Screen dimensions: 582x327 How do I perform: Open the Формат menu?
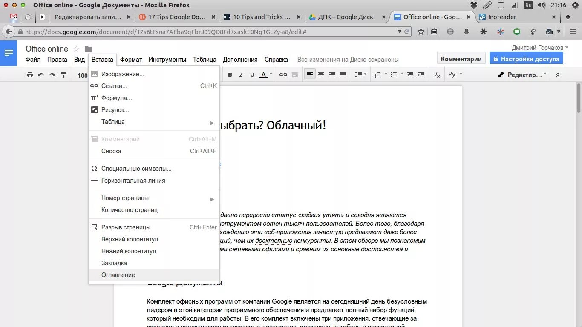(131, 60)
